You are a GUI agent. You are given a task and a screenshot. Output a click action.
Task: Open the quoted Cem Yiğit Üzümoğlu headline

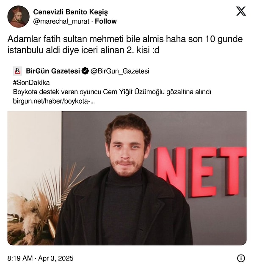(112, 92)
